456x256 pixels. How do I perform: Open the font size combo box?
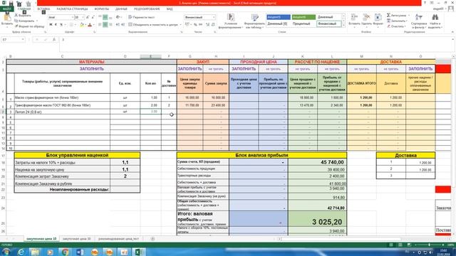click(79, 17)
